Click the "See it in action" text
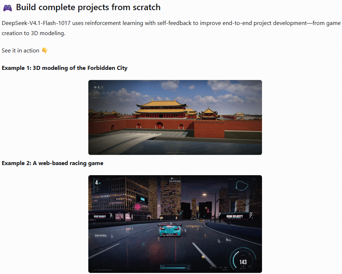Viewport: 342px width, 274px height. tap(21, 51)
